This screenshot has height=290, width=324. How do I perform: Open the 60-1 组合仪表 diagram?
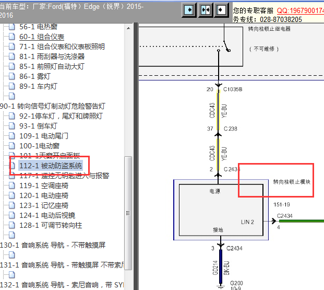(42, 37)
